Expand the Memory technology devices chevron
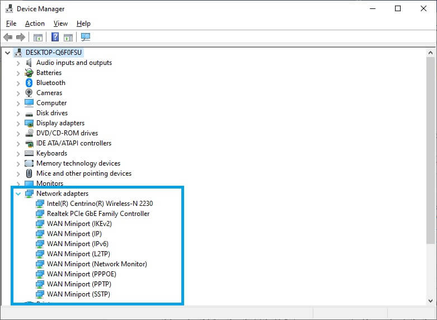This screenshot has width=437, height=320. click(18, 163)
